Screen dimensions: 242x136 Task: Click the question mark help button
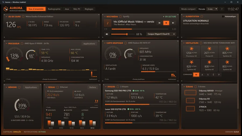[222, 9]
